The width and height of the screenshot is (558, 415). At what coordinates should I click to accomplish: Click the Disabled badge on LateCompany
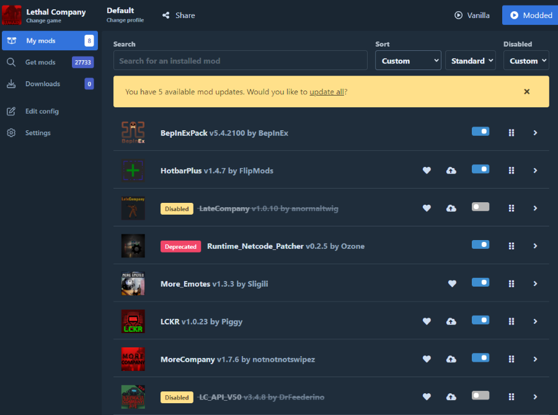click(x=177, y=208)
